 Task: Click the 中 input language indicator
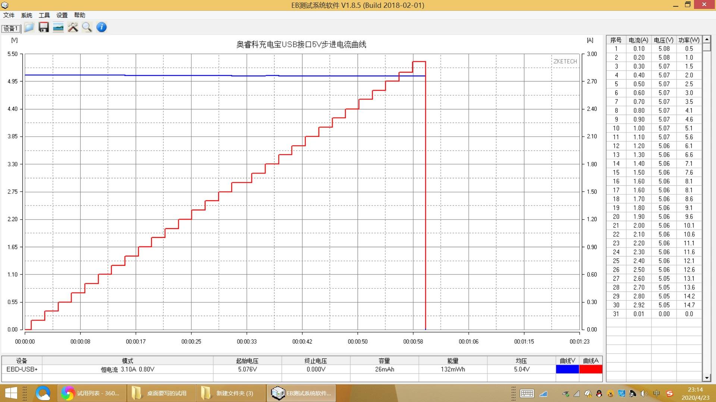click(x=656, y=393)
